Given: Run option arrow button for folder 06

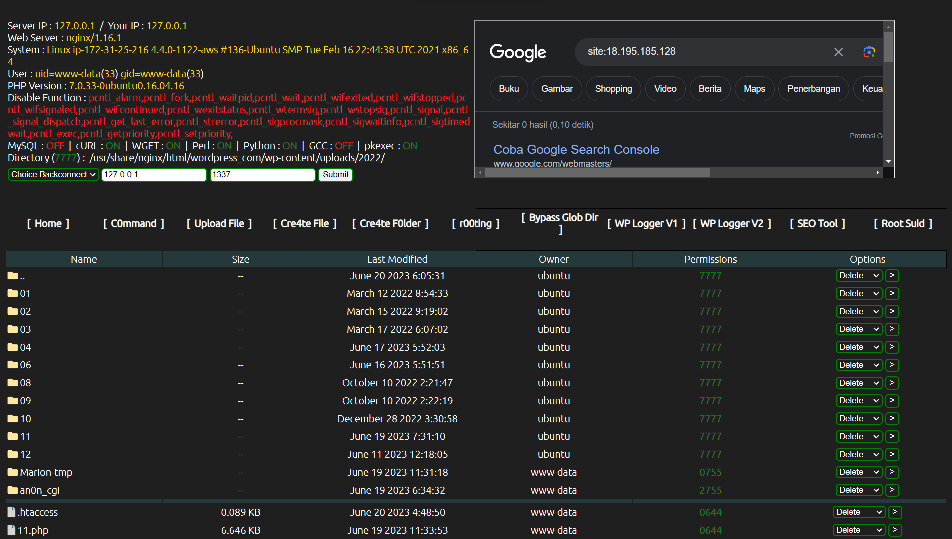Looking at the screenshot, I should pos(892,365).
